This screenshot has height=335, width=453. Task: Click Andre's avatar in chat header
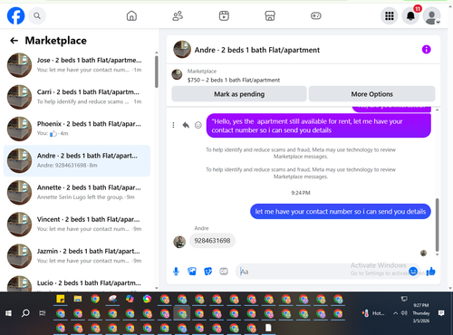click(182, 49)
